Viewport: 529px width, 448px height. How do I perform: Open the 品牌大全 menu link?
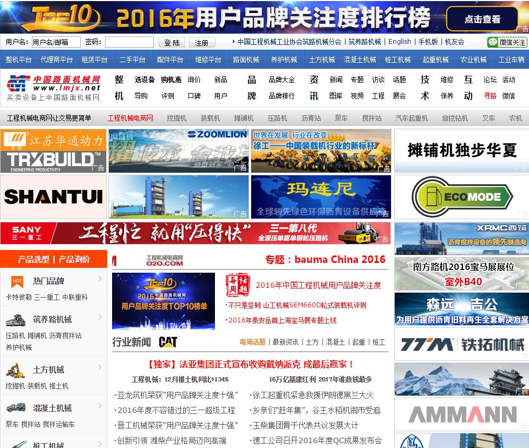282,80
